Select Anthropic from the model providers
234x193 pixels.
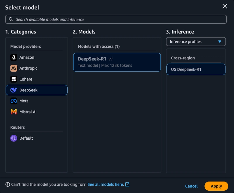[x=28, y=68]
